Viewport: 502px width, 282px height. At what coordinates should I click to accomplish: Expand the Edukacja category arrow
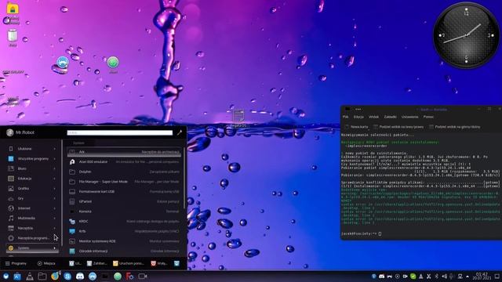[x=54, y=179]
